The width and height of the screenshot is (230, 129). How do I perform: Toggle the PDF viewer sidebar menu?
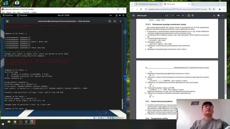coord(133,15)
